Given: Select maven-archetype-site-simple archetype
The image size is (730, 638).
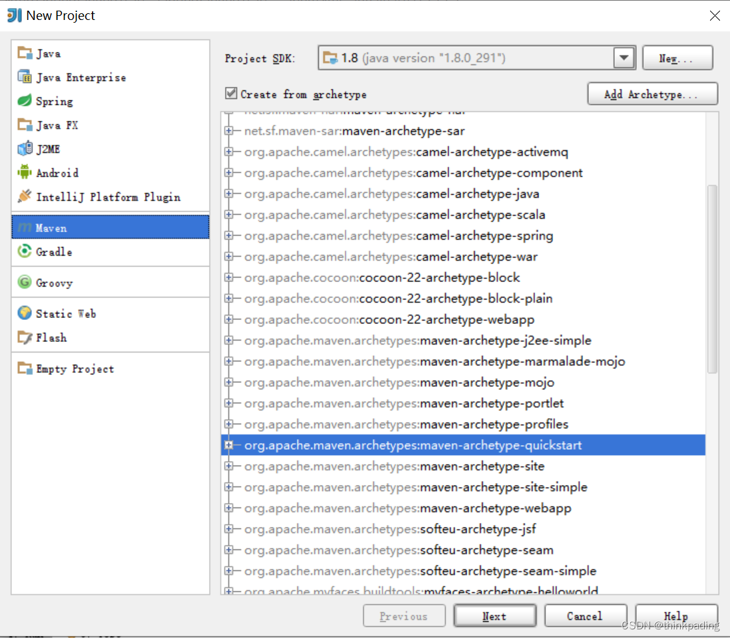Looking at the screenshot, I should coord(463,487).
